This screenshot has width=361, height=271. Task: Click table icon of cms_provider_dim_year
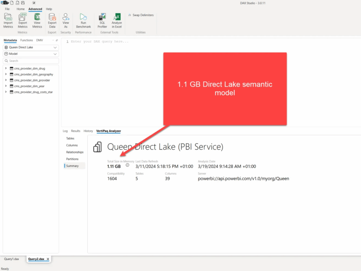pos(12,86)
